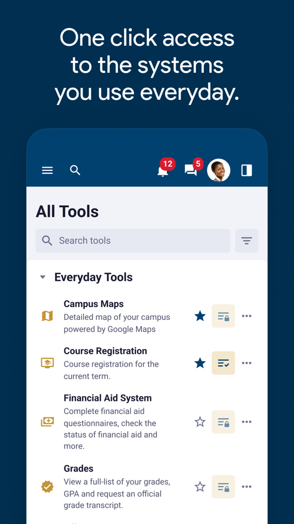Image resolution: width=294 pixels, height=524 pixels.
Task: Tap the search magnifier in the header
Action: (x=75, y=170)
